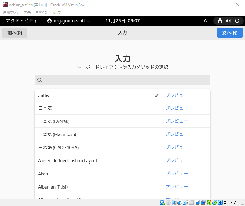The width and height of the screenshot is (245, 206).
Task: Click the screen recording indicator
Action: click(203, 203)
